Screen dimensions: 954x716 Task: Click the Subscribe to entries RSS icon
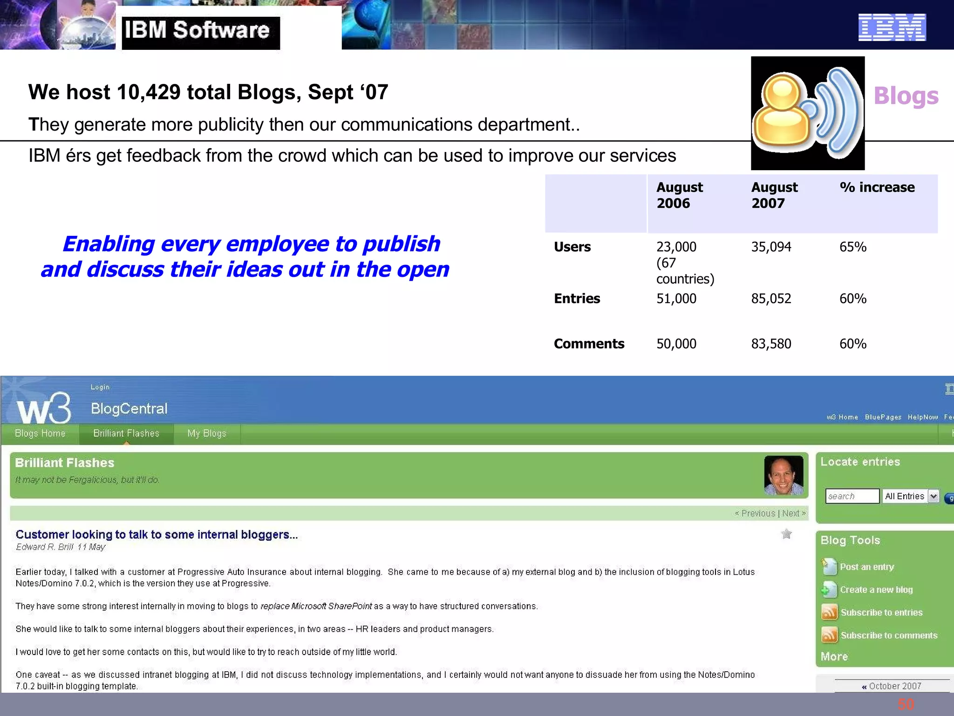[x=829, y=612]
